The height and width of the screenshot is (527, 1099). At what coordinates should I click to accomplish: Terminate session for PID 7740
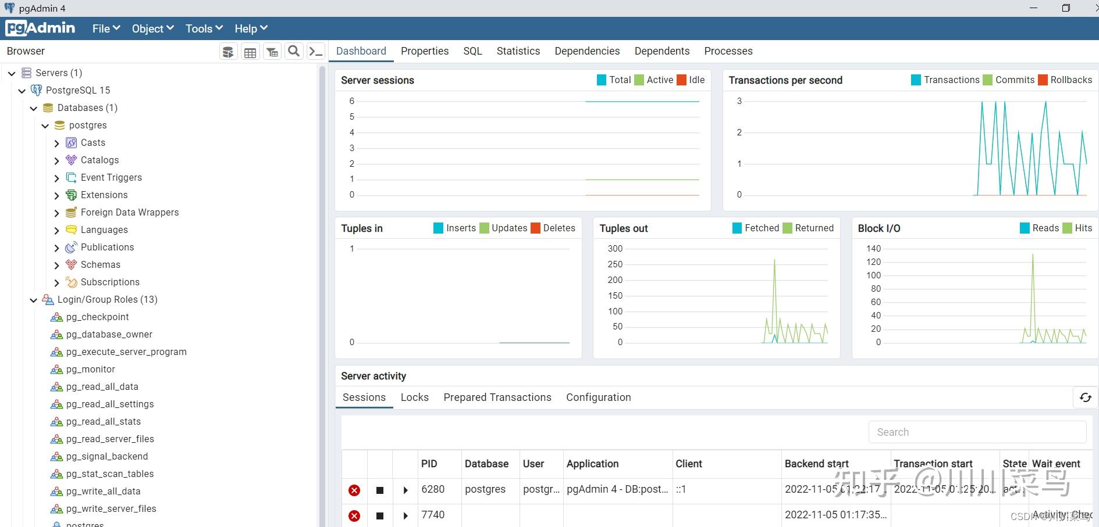(x=354, y=516)
